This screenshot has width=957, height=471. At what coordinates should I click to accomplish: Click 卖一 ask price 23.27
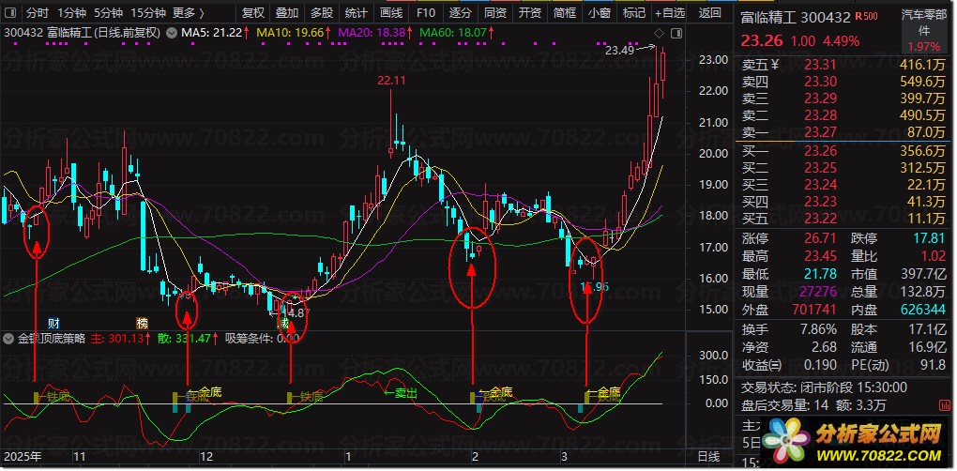coord(820,132)
